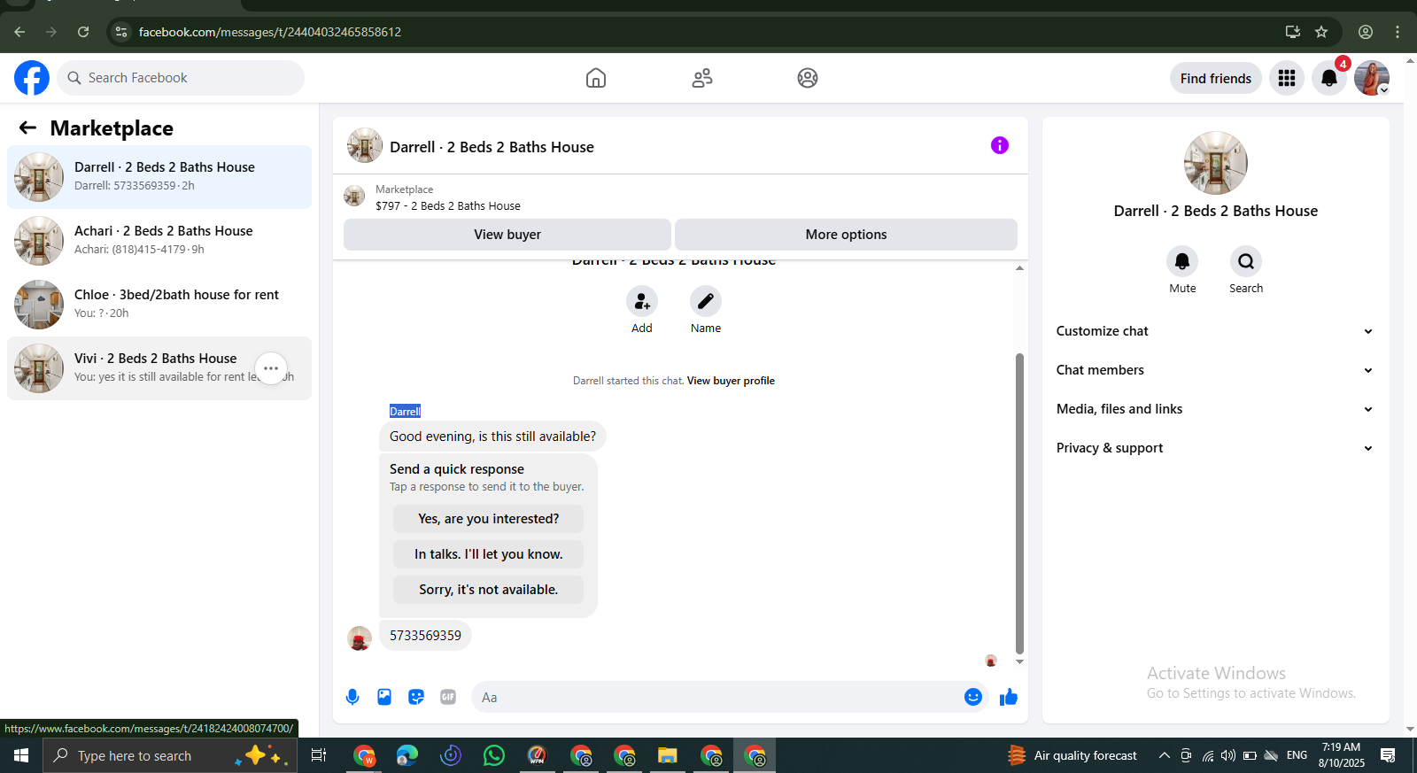Send a thumbs-up like
Image resolution: width=1417 pixels, height=773 pixels.
click(1009, 697)
